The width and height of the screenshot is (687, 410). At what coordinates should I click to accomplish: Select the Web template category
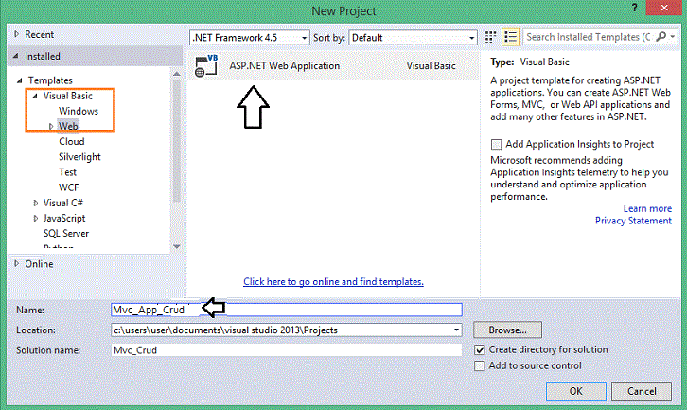[68, 126]
